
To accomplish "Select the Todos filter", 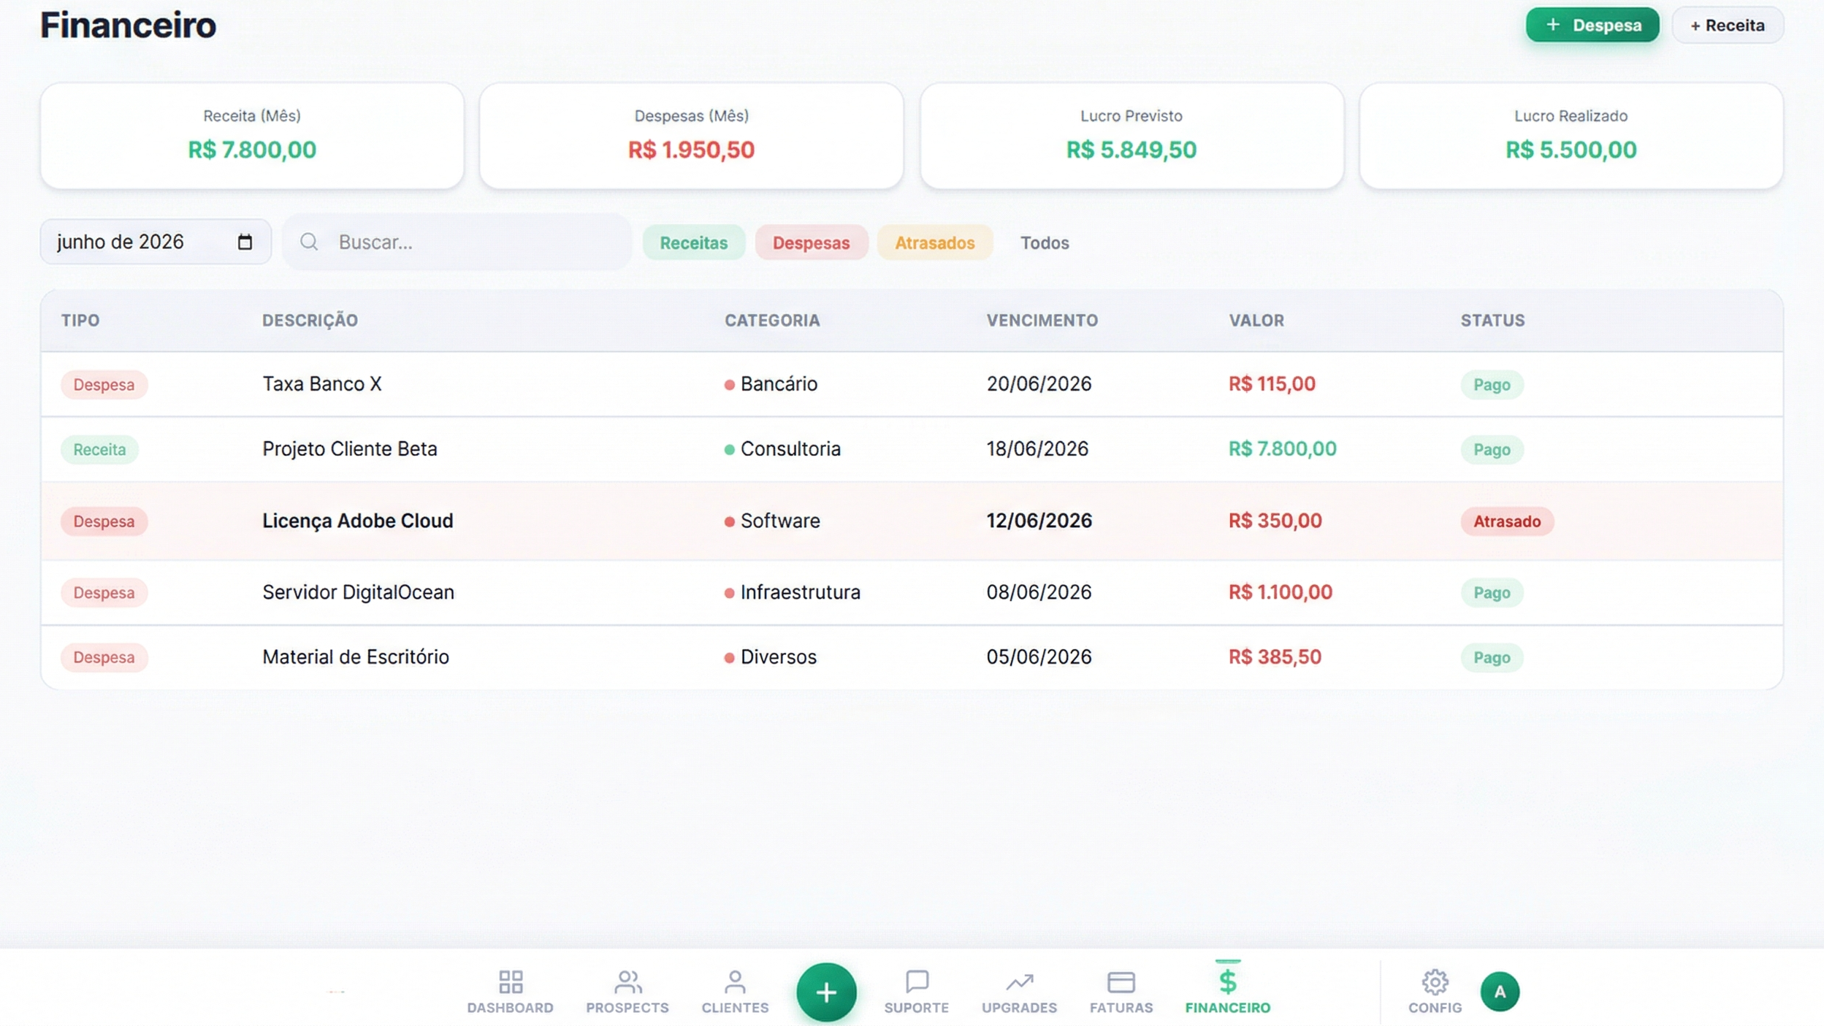I will click(1044, 242).
